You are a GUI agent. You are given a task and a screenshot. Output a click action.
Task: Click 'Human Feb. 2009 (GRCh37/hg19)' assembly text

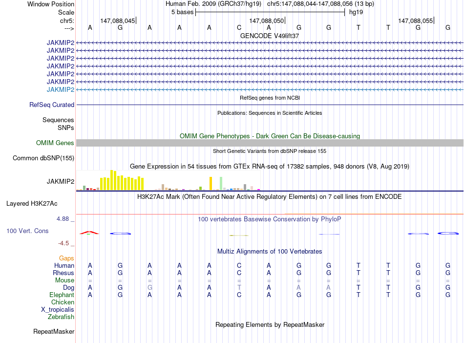(213, 4)
